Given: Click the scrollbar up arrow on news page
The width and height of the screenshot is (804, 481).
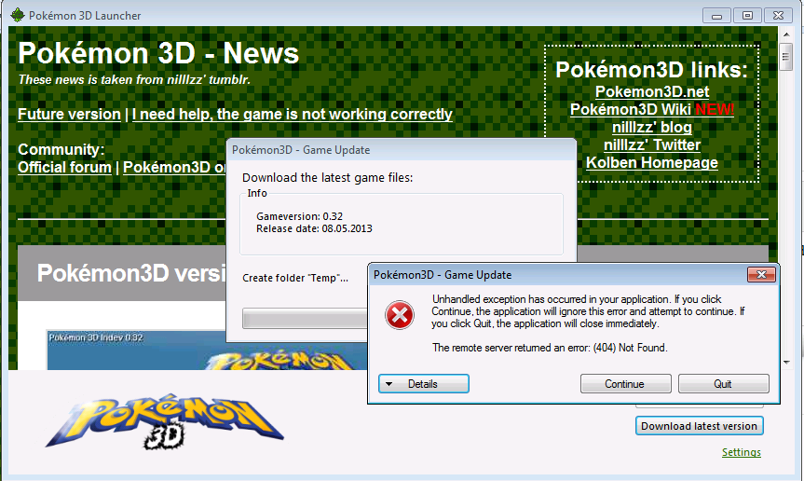Looking at the screenshot, I should click(786, 34).
